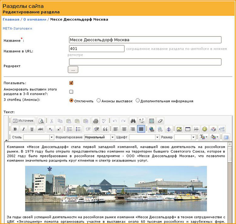Select justify text alignment
This screenshot has width=236, height=224.
tap(141, 129)
